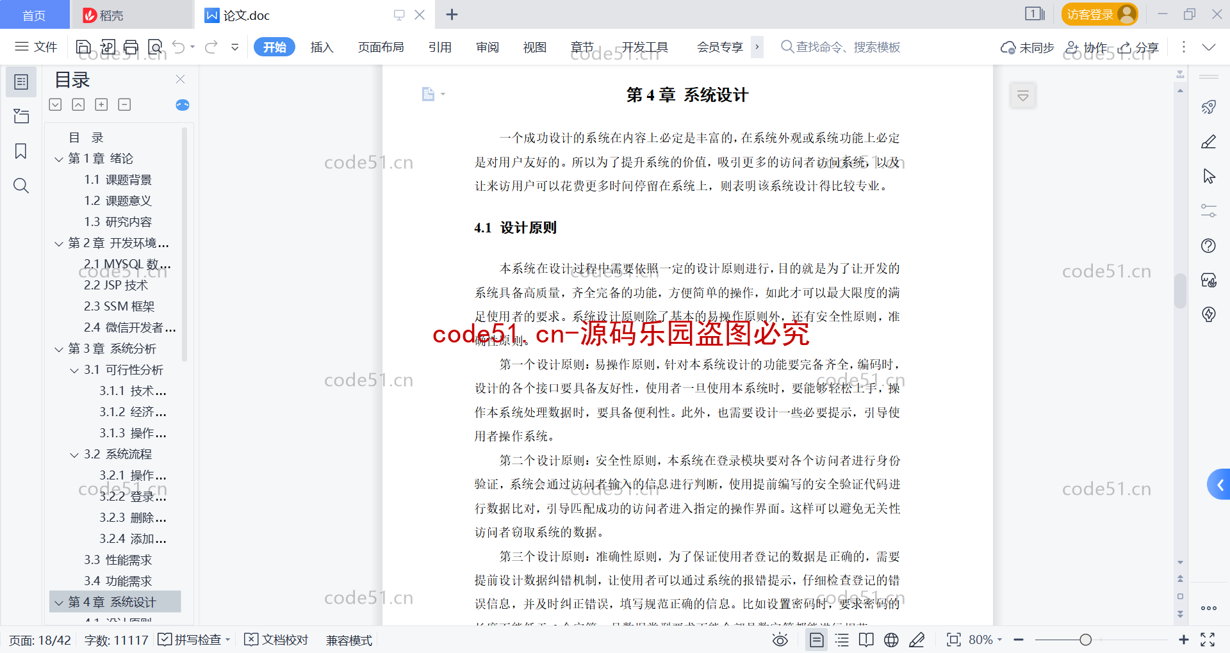Adjust the zoom slider handle

[x=1085, y=640]
